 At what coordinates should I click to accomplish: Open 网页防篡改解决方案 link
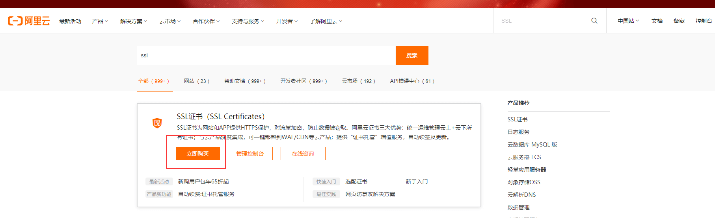coord(370,194)
